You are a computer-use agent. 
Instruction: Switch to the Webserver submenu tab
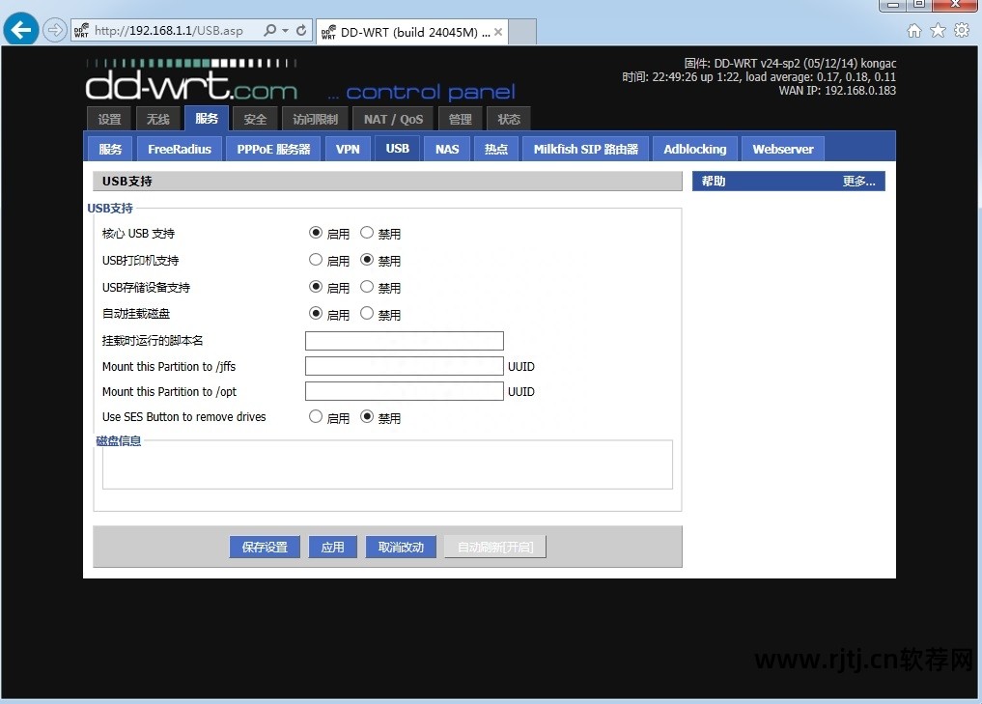click(783, 149)
